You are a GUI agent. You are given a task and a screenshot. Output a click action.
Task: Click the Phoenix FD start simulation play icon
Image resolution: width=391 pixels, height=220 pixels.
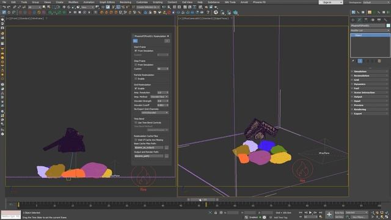tap(70, 12)
